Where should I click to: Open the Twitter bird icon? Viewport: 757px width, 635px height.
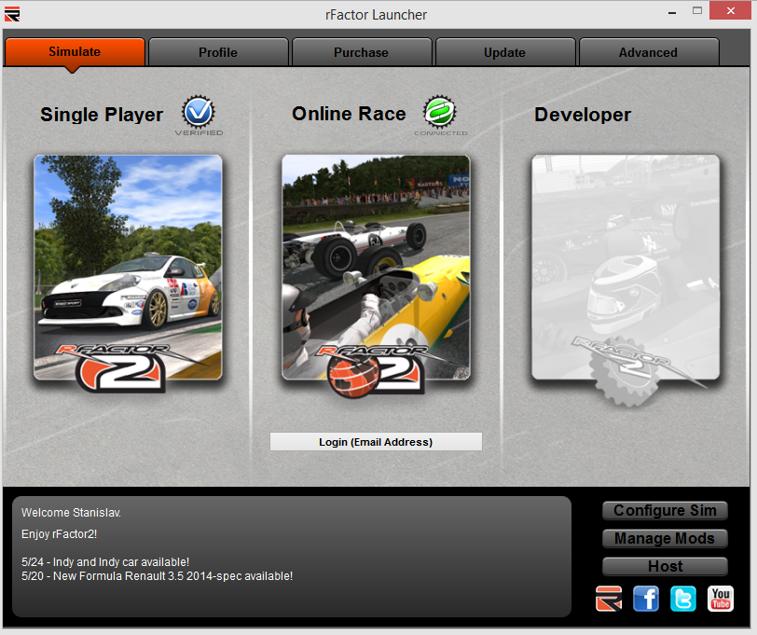pyautogui.click(x=683, y=599)
